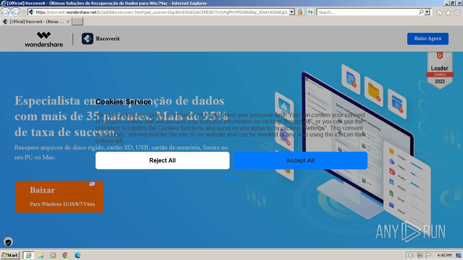
Task: Open the Wondershare logo link
Action: pyautogui.click(x=44, y=39)
